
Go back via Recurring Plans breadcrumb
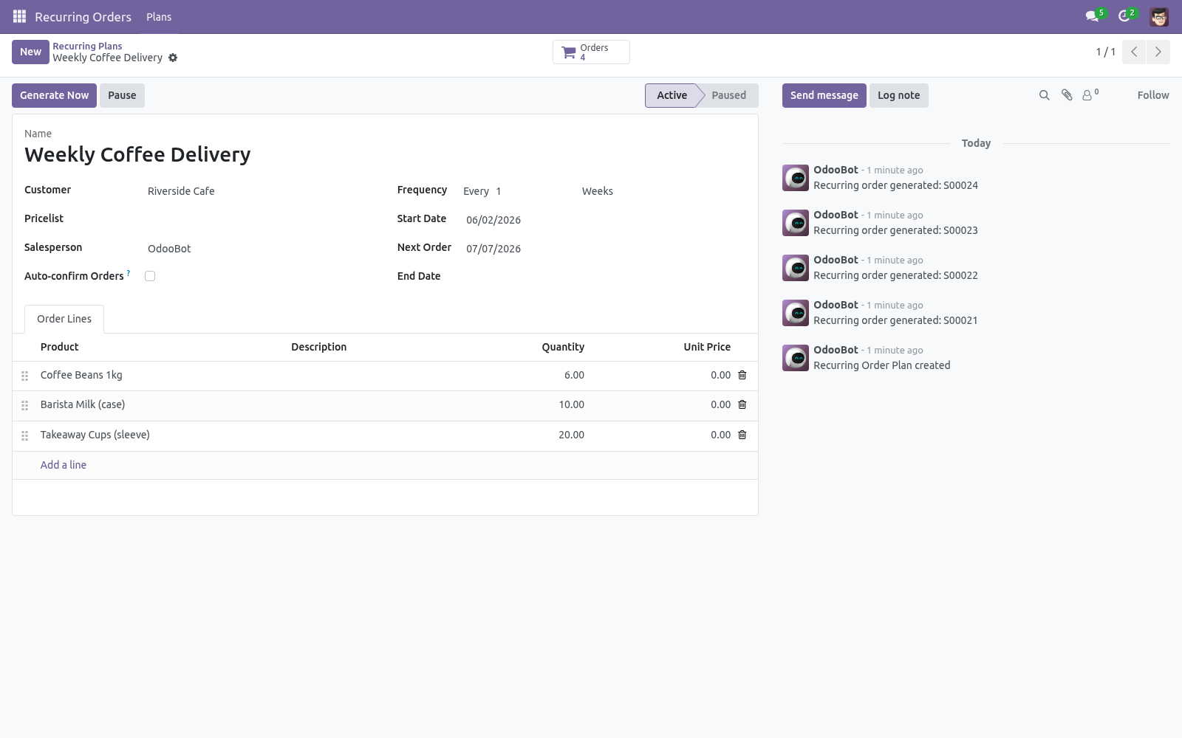87,46
